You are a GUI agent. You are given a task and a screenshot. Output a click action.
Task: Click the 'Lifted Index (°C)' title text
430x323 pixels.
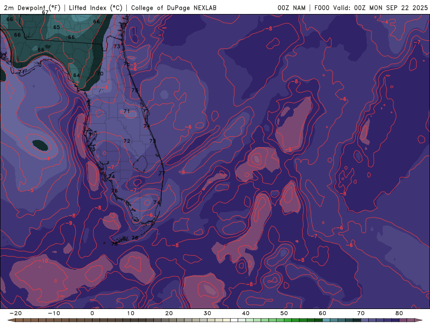click(x=96, y=8)
